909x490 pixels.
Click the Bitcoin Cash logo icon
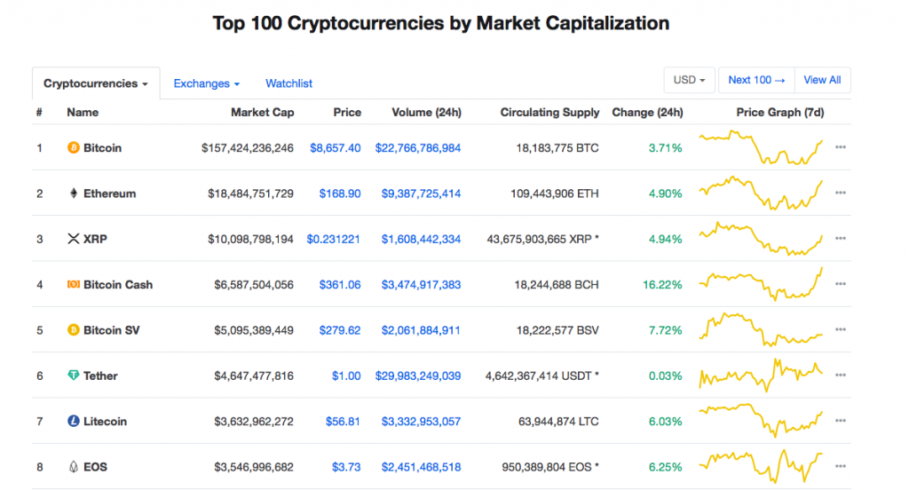click(x=73, y=284)
